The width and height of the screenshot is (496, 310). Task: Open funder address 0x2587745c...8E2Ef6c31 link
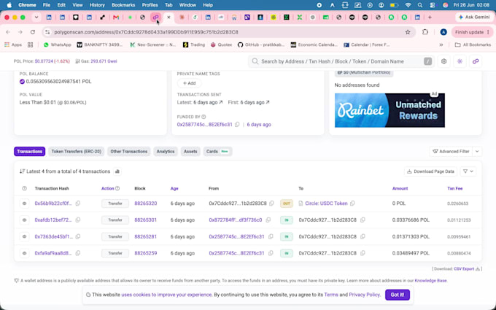(x=205, y=125)
